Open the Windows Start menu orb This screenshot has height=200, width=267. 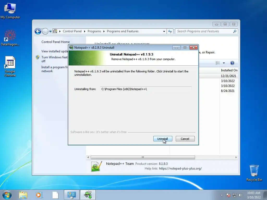pyautogui.click(x=7, y=195)
